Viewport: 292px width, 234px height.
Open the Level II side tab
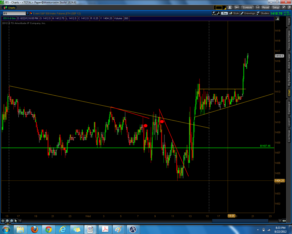point(289,122)
